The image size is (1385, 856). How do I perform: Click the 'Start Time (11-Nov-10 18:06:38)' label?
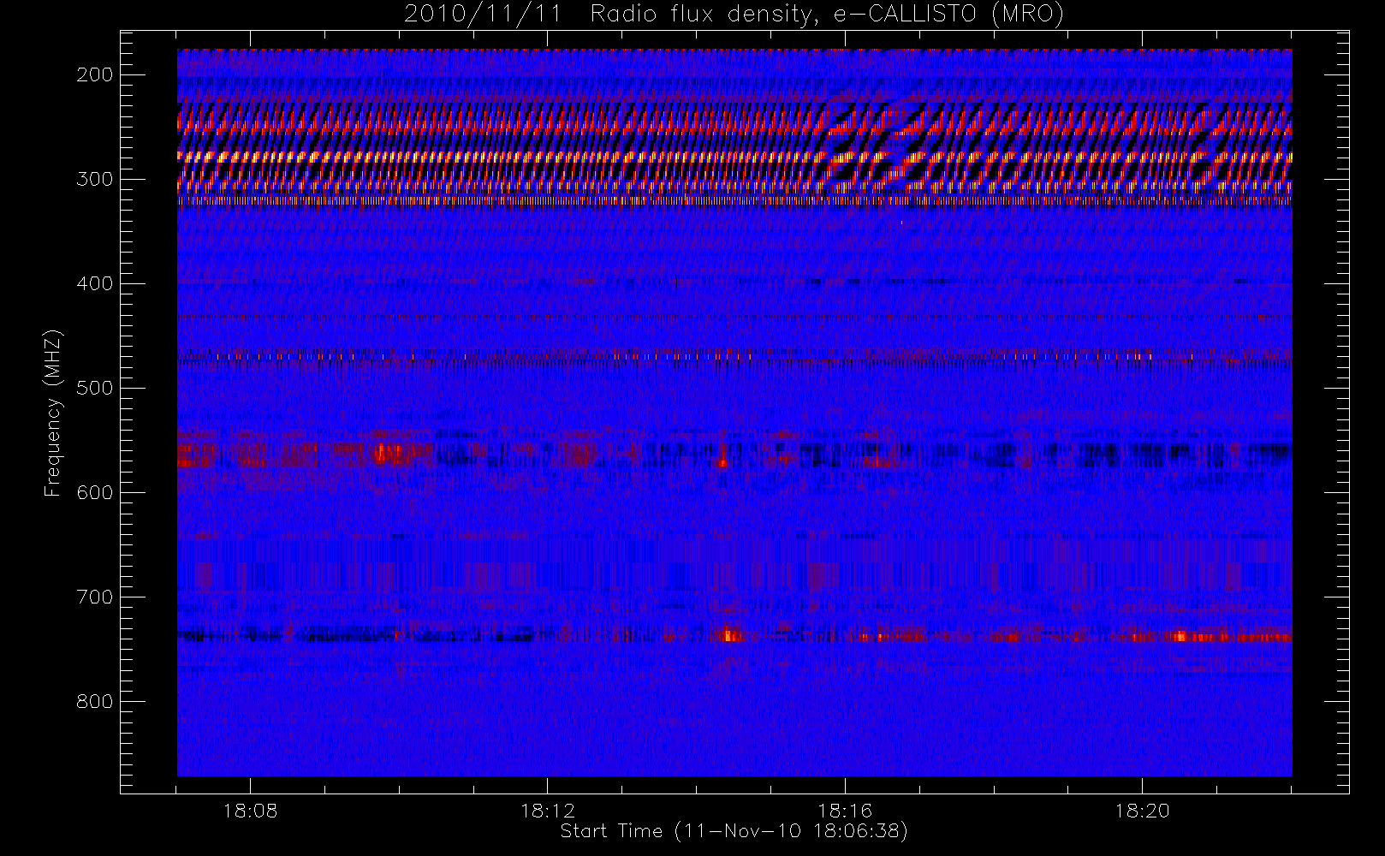734,831
